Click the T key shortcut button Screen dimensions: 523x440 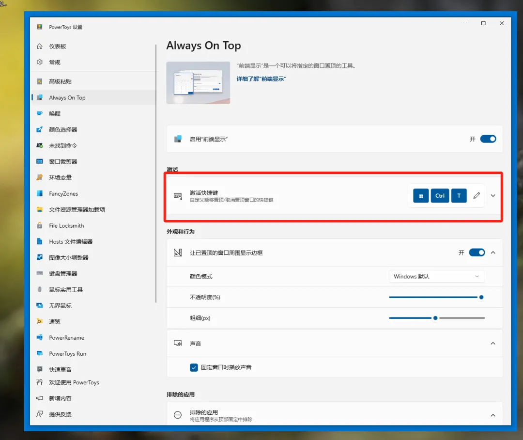coord(459,196)
